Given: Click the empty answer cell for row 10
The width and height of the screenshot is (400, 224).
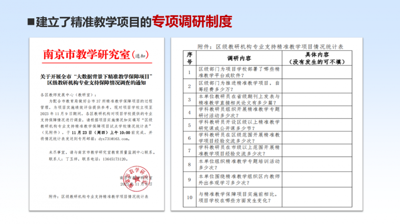Looking at the screenshot, I should click(x=317, y=197).
